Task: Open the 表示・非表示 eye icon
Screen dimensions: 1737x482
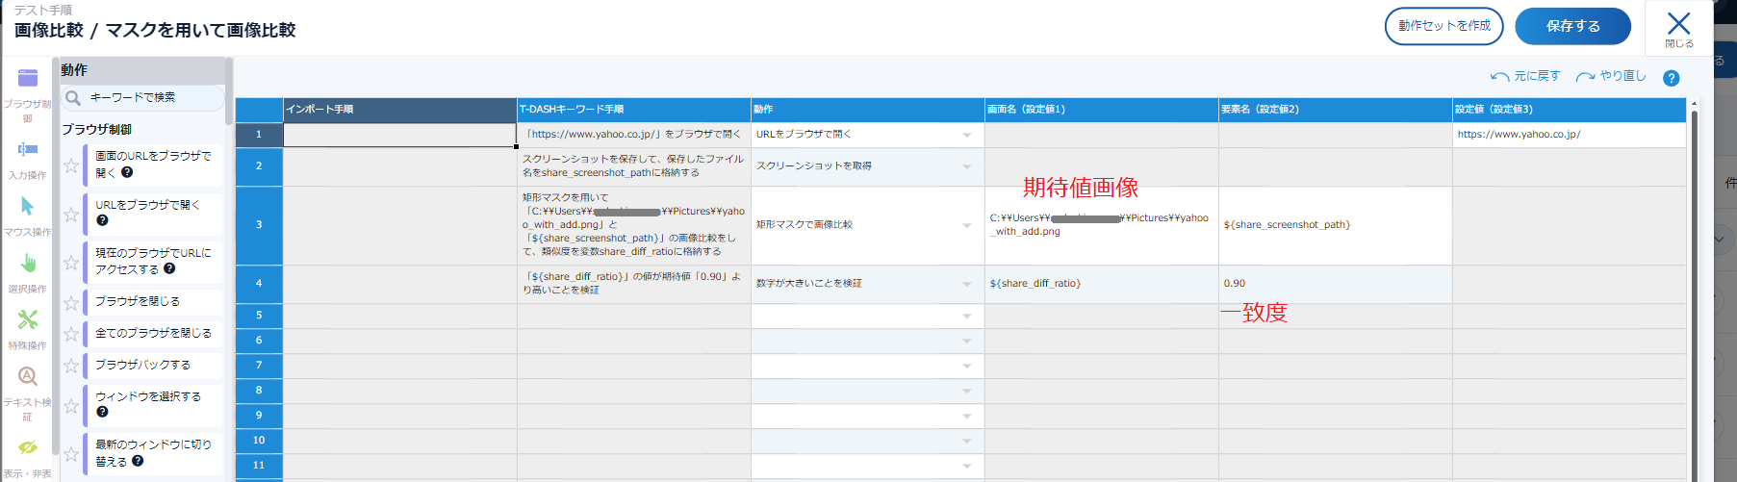Action: coord(28,446)
